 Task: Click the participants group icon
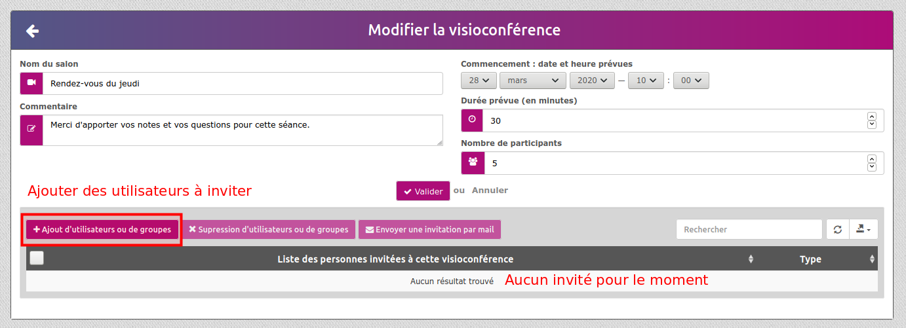tap(473, 162)
